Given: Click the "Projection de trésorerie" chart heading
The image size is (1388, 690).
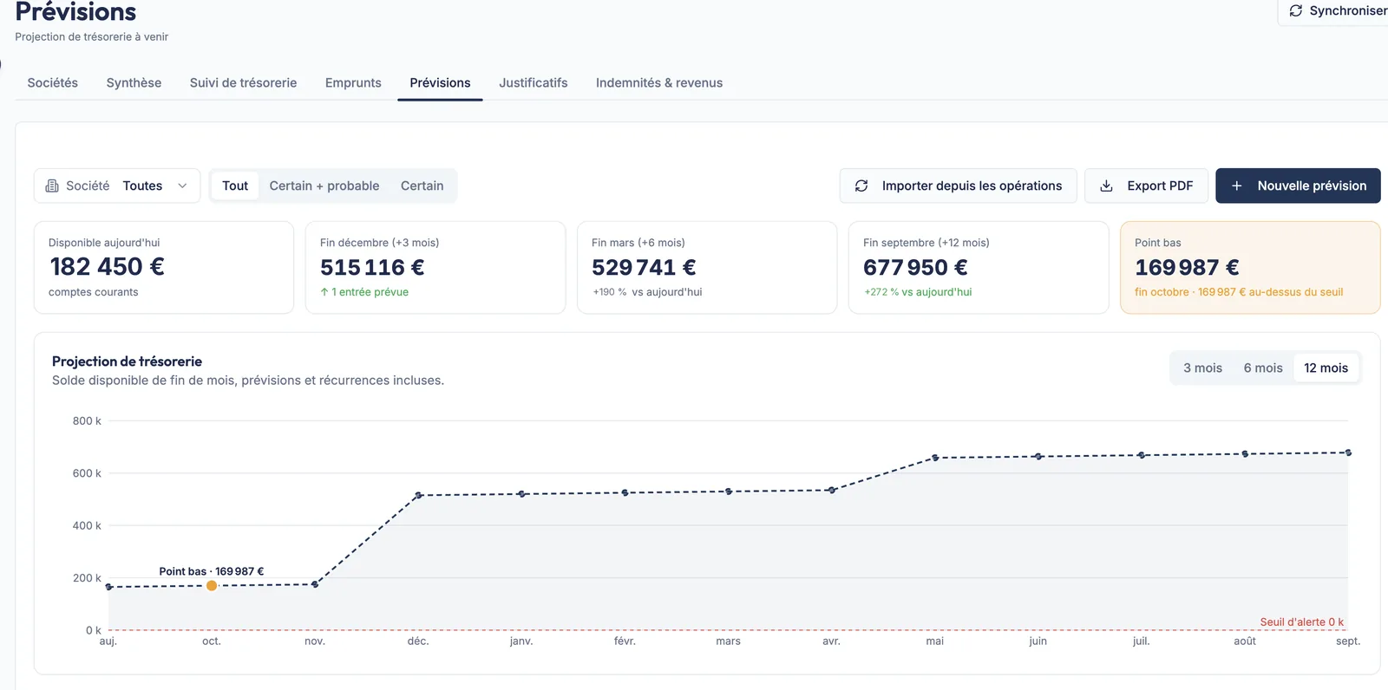Looking at the screenshot, I should click(127, 361).
